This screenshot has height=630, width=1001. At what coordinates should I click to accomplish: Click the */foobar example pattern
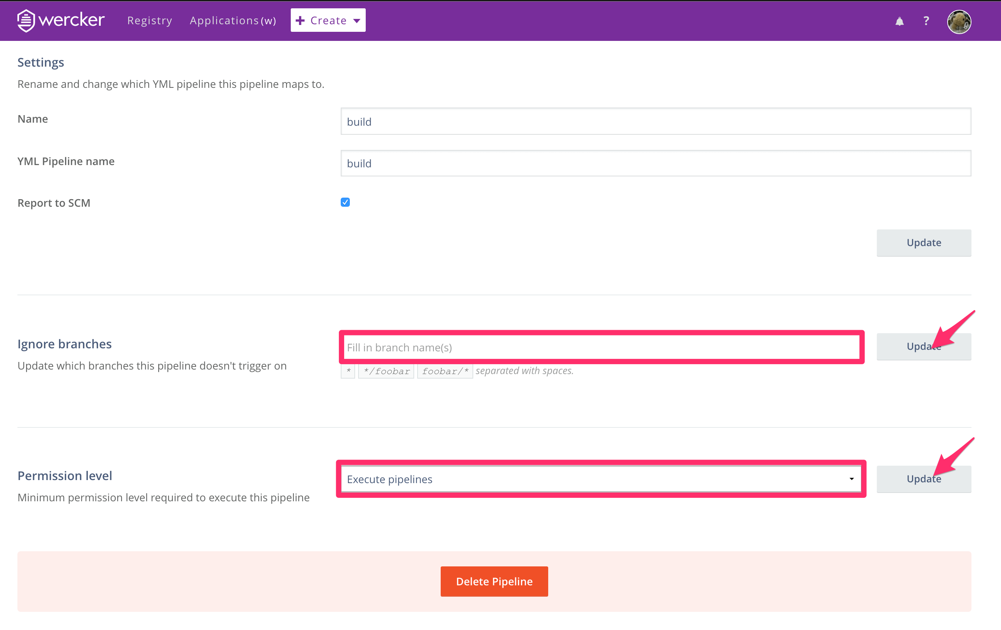pyautogui.click(x=386, y=371)
